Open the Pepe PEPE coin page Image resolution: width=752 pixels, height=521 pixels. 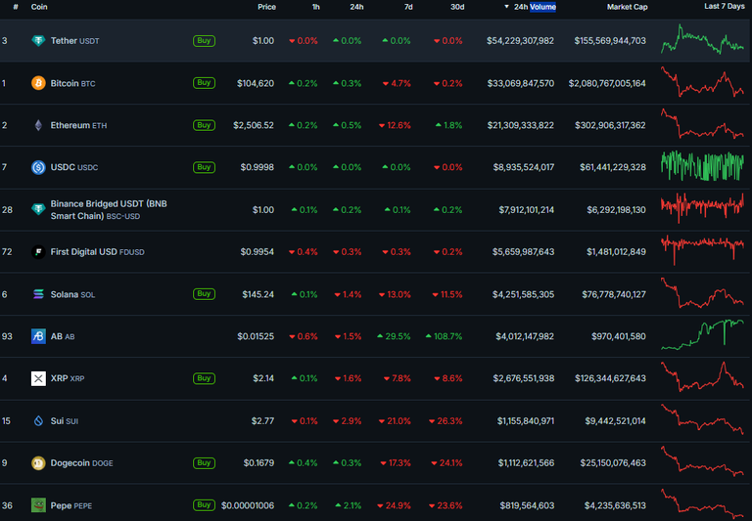click(x=70, y=505)
